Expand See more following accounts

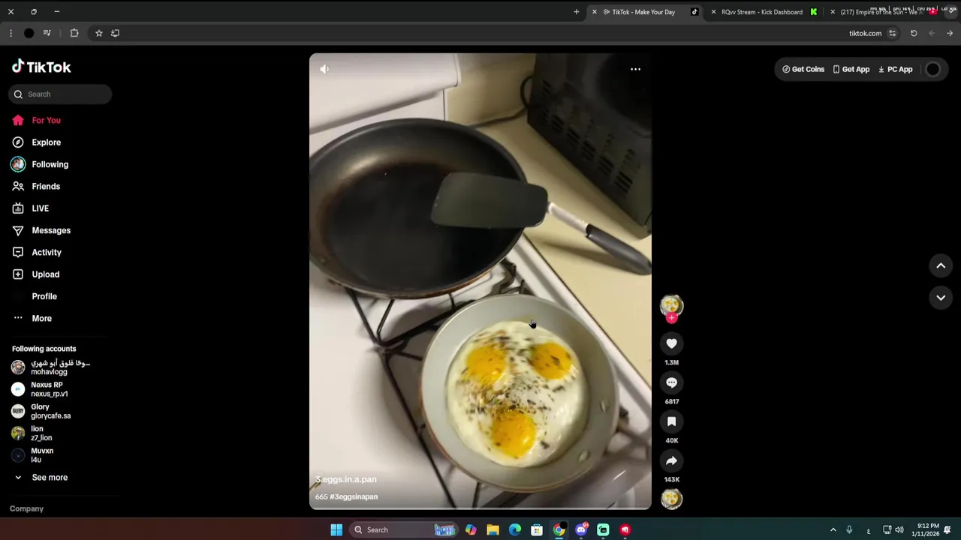pos(41,478)
